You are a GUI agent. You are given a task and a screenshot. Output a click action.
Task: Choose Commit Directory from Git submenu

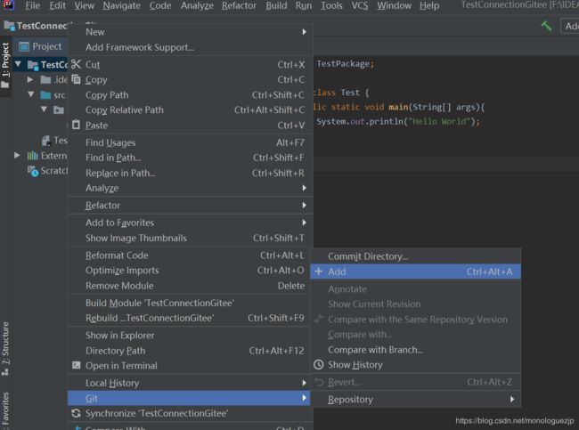pyautogui.click(x=415, y=256)
